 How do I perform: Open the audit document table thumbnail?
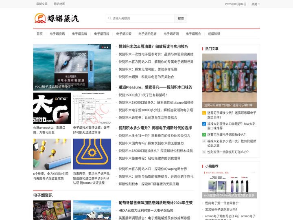click(x=92, y=108)
